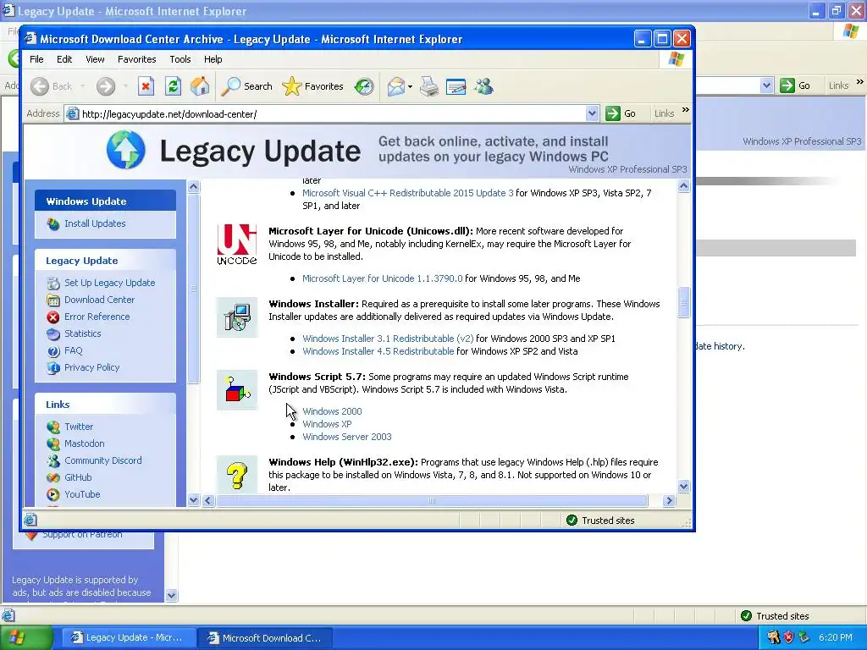The image size is (867, 650).
Task: Open the Windows Server 2003 link
Action: (346, 437)
